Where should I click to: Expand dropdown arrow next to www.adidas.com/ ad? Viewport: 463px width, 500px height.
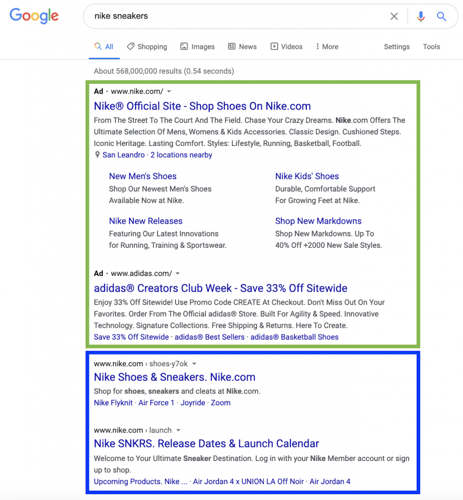(x=178, y=273)
